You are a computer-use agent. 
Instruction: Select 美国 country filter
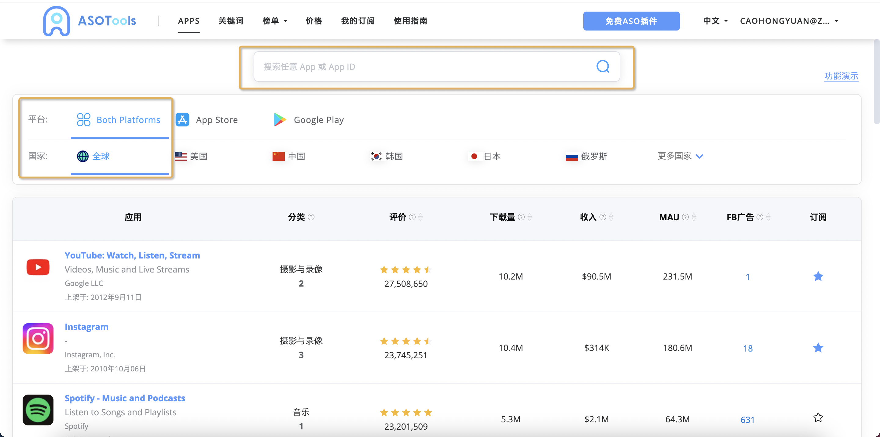191,156
